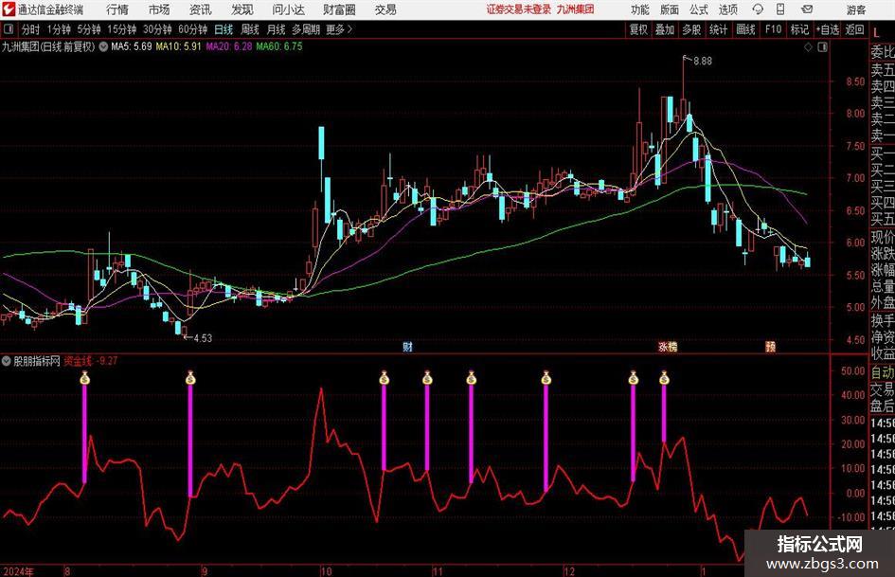The image size is (895, 577).
Task: Click the MA60: 6.75 value
Action: point(279,46)
